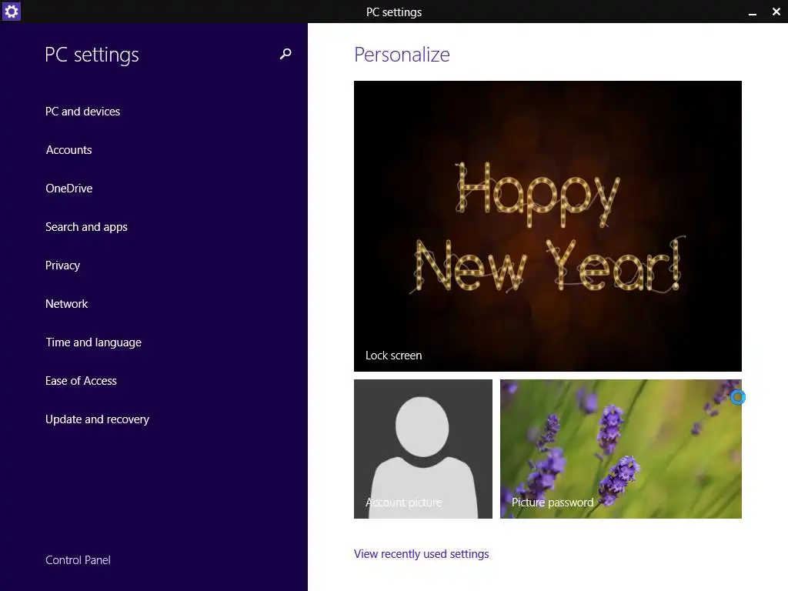
Task: Open Update and recovery
Action: coord(97,419)
